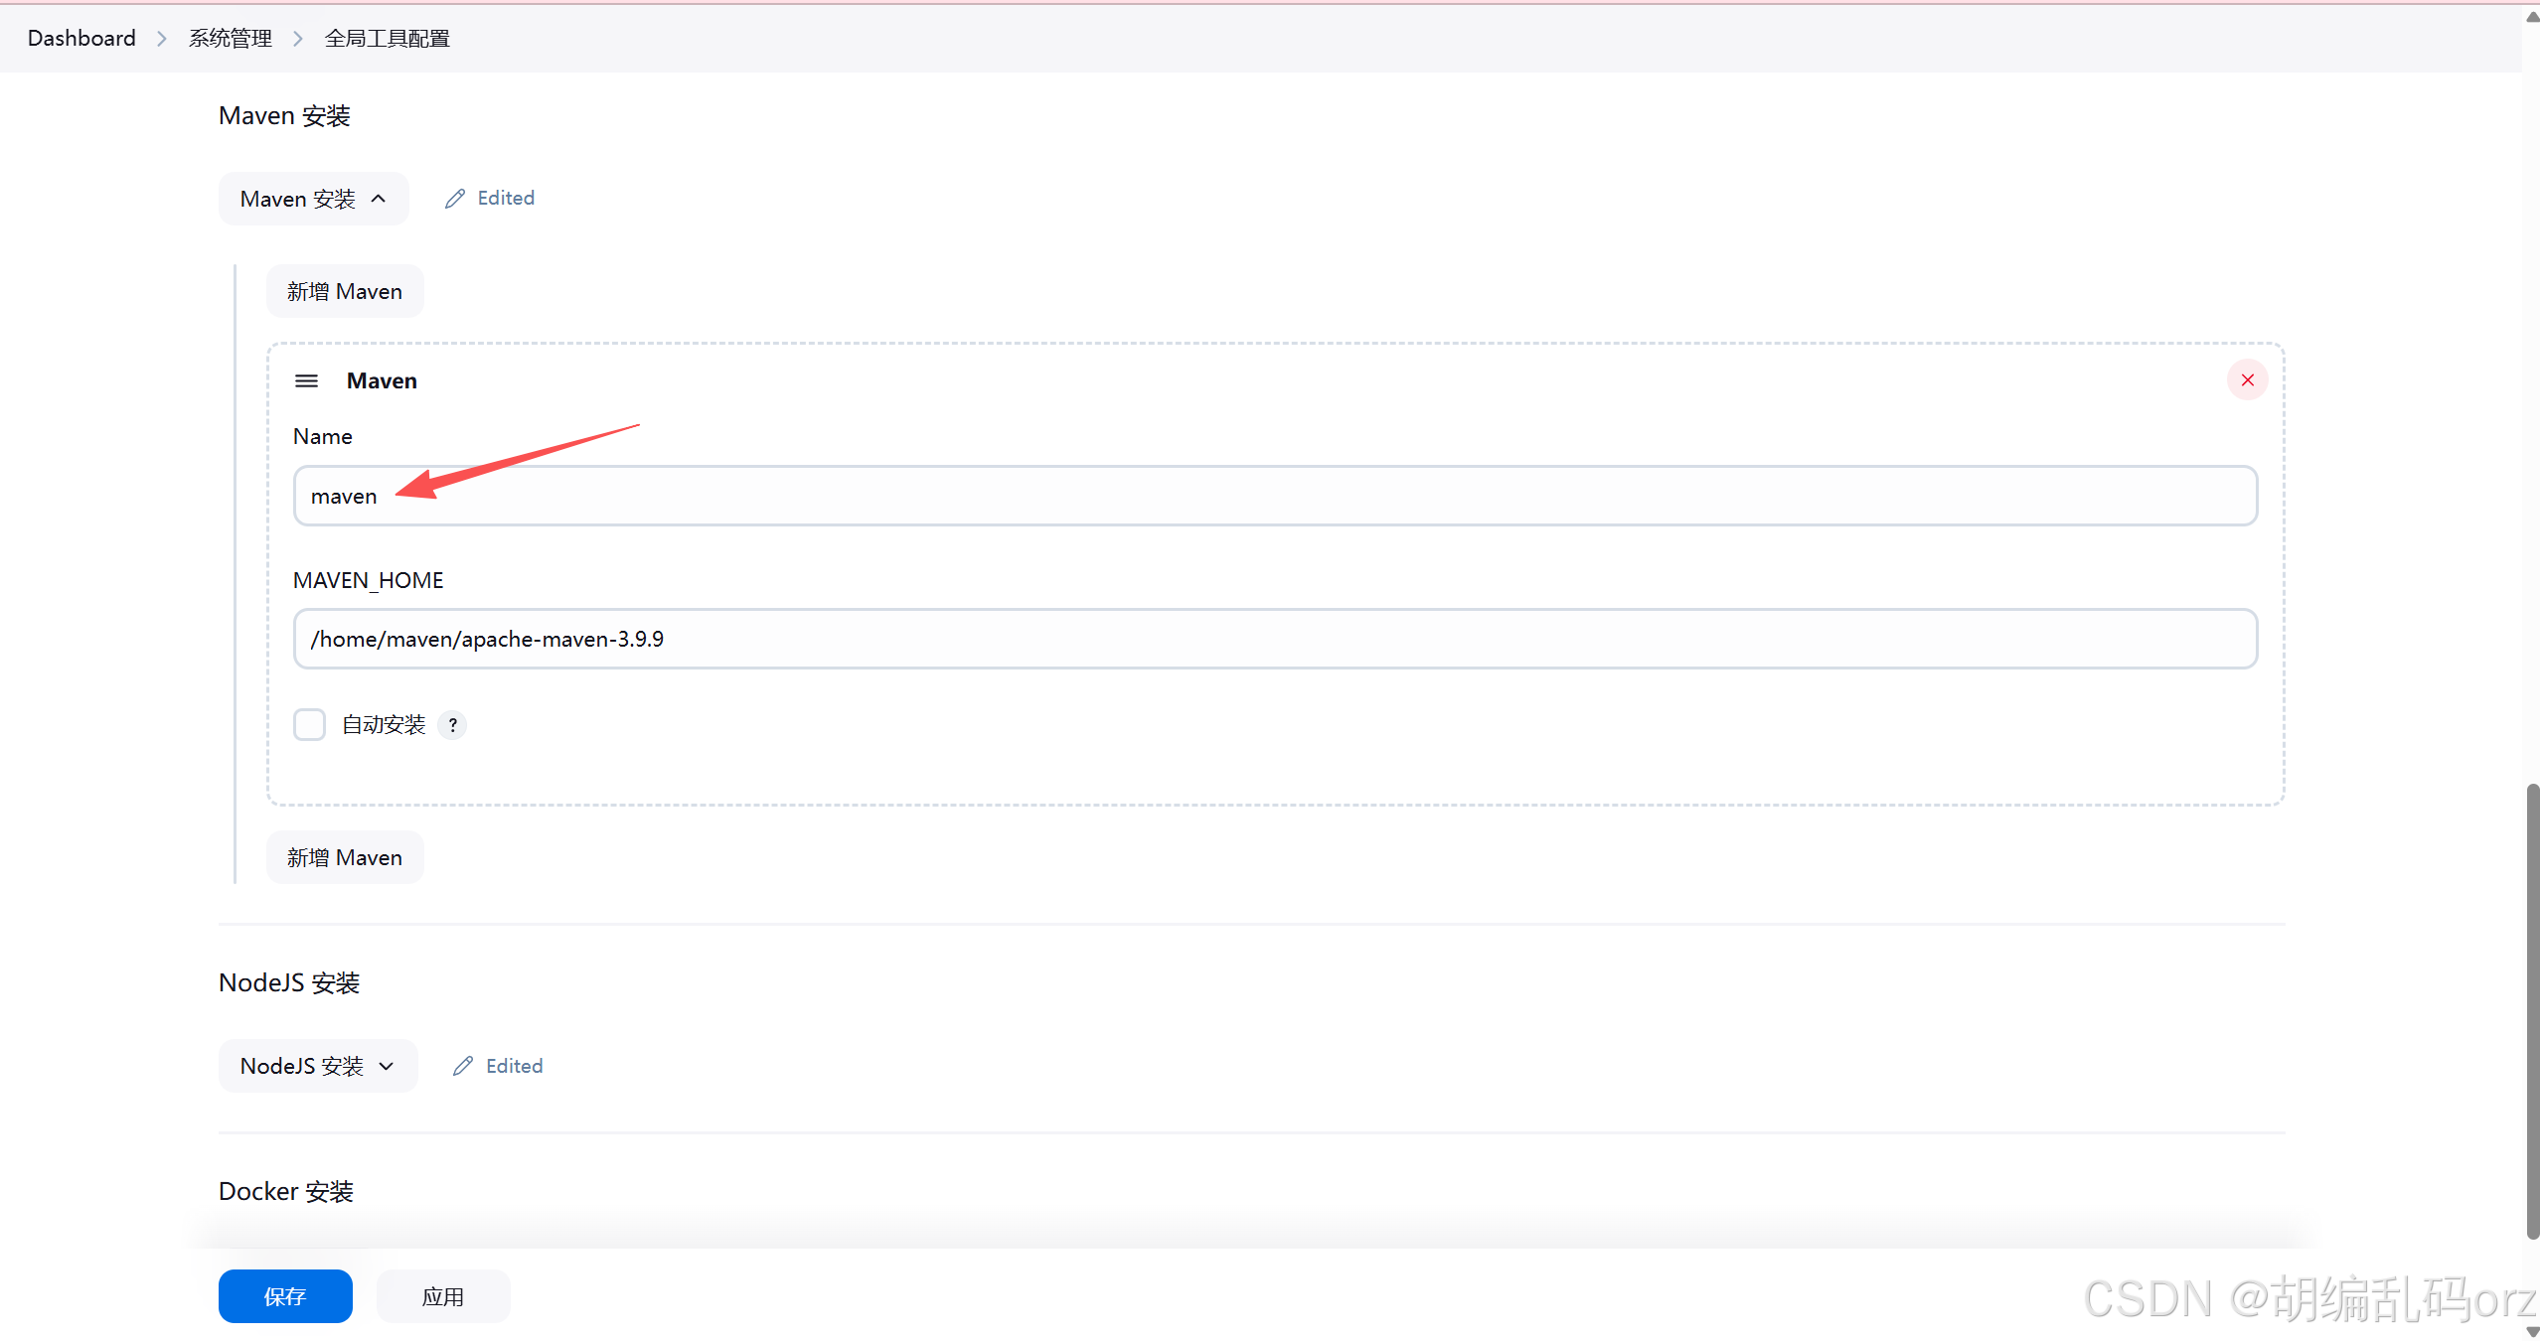
Task: Click the scrollbar up arrow
Action: pyautogui.click(x=2532, y=17)
